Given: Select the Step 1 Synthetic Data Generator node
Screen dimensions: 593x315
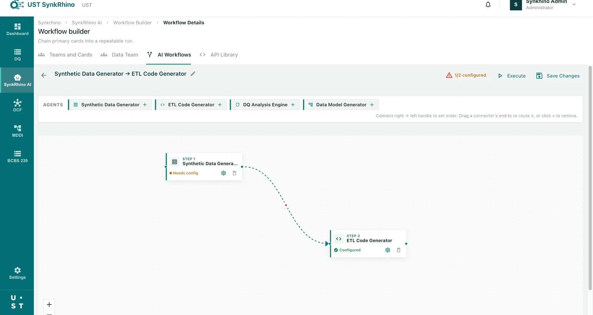Looking at the screenshot, I should (204, 167).
